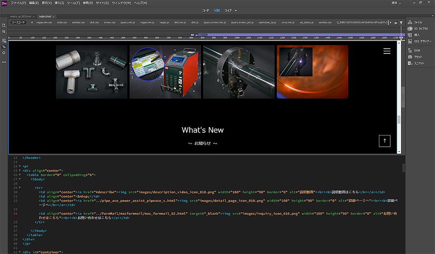Image resolution: width=435 pixels, height=254 pixels.
Task: Open related file style.css
Action: coord(62,23)
